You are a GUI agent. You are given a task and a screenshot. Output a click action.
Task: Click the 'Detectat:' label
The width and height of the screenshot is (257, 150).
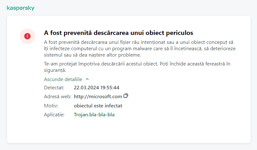click(x=54, y=87)
